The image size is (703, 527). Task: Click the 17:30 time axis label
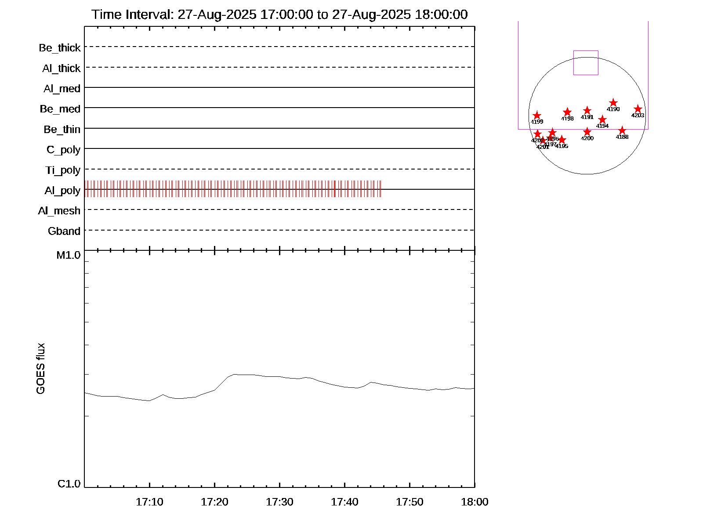279,502
